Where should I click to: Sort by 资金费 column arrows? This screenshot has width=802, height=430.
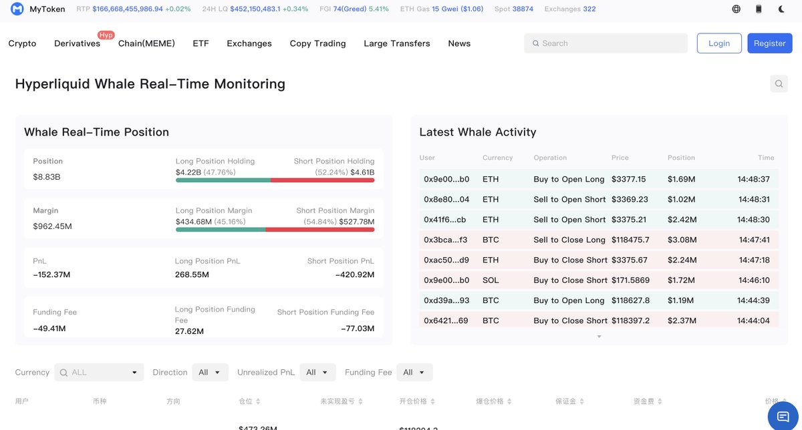pos(660,401)
